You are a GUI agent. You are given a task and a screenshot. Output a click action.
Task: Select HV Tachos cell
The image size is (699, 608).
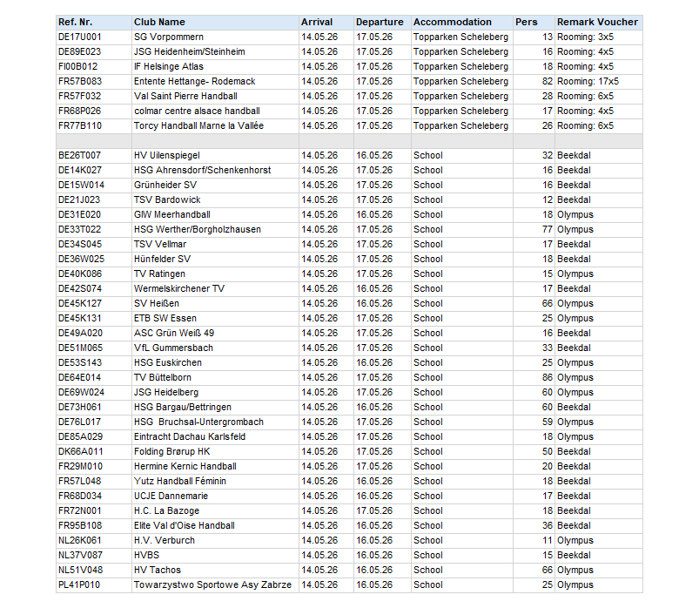coord(215,570)
